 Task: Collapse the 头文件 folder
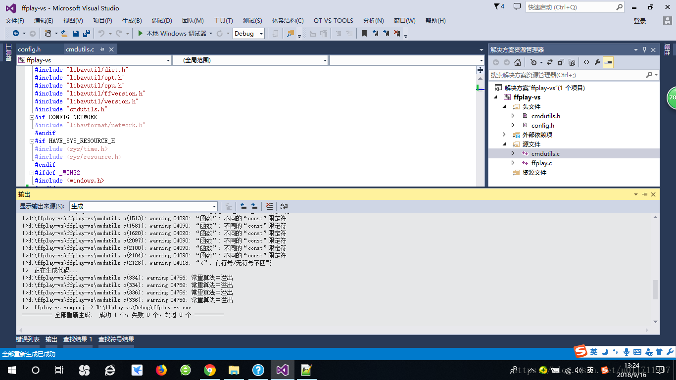(x=504, y=107)
